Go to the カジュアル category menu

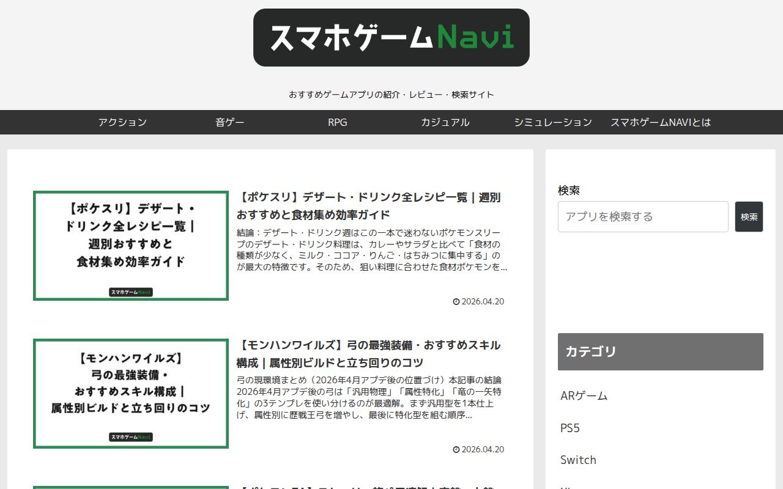(445, 122)
